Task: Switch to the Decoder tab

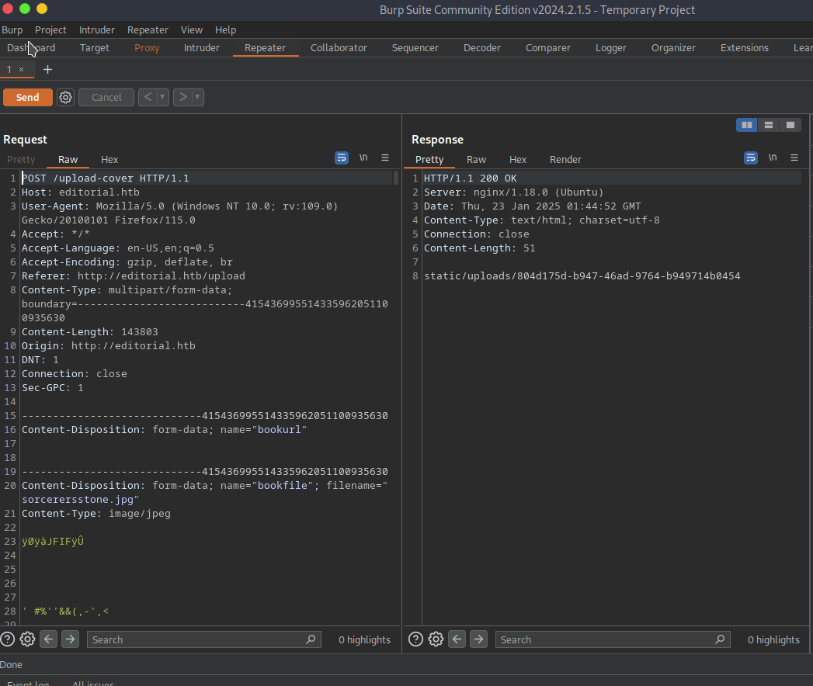Action: 482,47
